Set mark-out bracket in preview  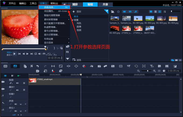point(54,48)
